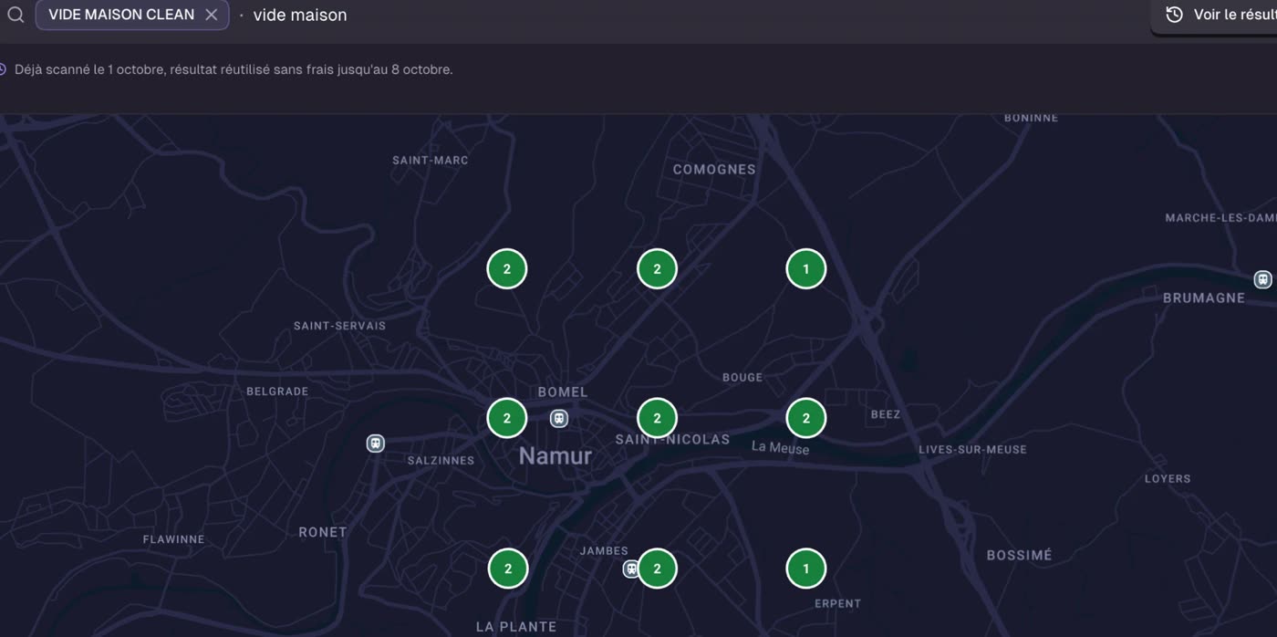Image resolution: width=1277 pixels, height=637 pixels.
Task: Select the VIDE MAISON CLEAN business chip
Action: [131, 15]
